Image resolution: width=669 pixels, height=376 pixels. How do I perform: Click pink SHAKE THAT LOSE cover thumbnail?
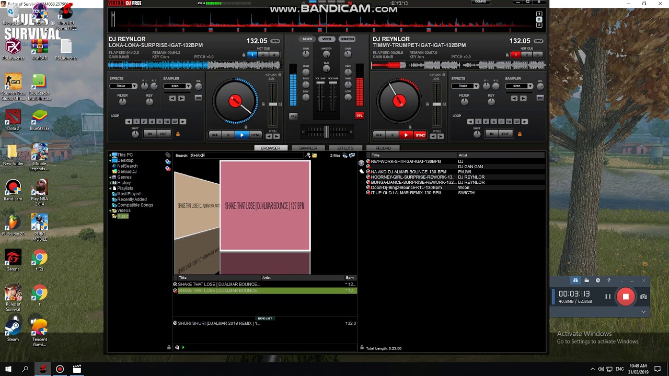click(x=265, y=206)
